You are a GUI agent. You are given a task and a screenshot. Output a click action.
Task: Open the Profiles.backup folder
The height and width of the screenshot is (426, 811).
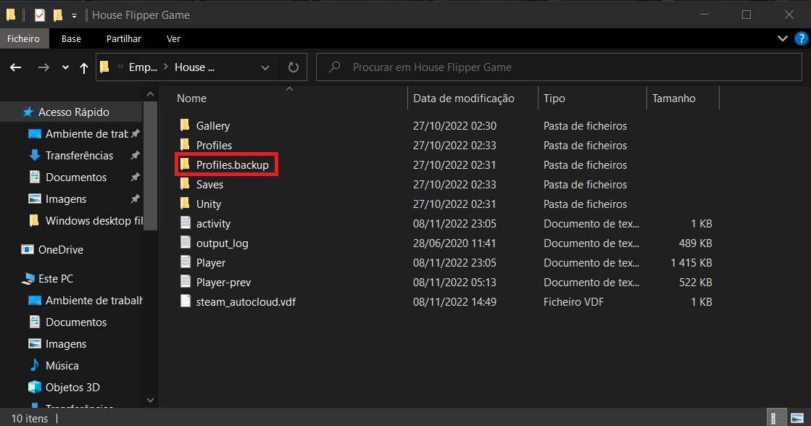click(x=232, y=165)
